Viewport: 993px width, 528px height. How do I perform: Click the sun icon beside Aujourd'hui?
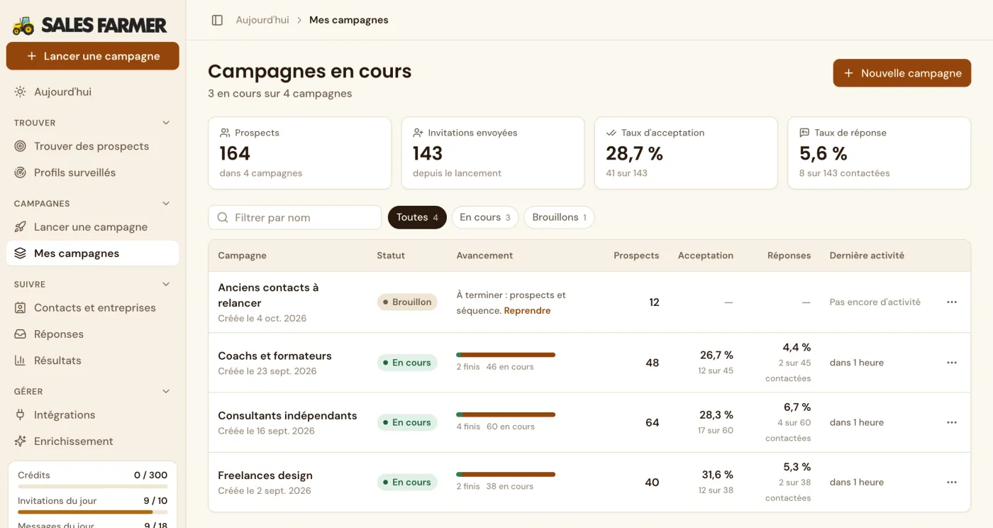[x=21, y=92]
